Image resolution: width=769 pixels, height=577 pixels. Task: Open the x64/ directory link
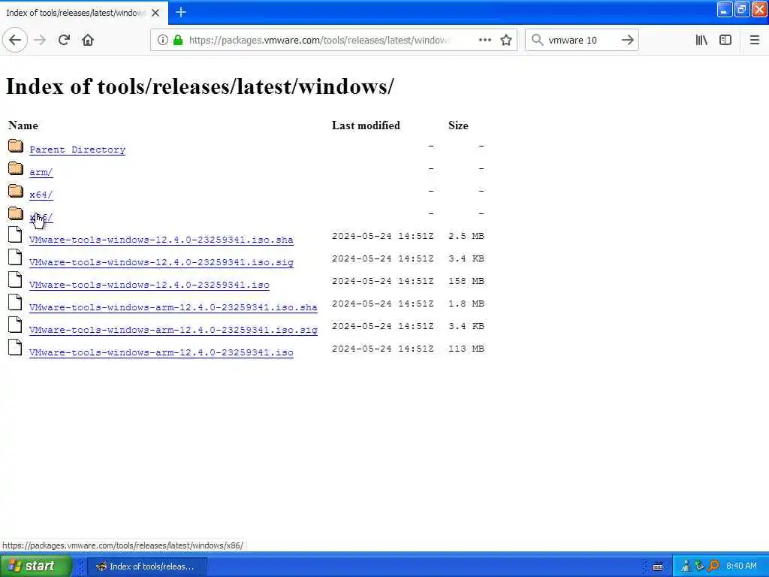(41, 195)
